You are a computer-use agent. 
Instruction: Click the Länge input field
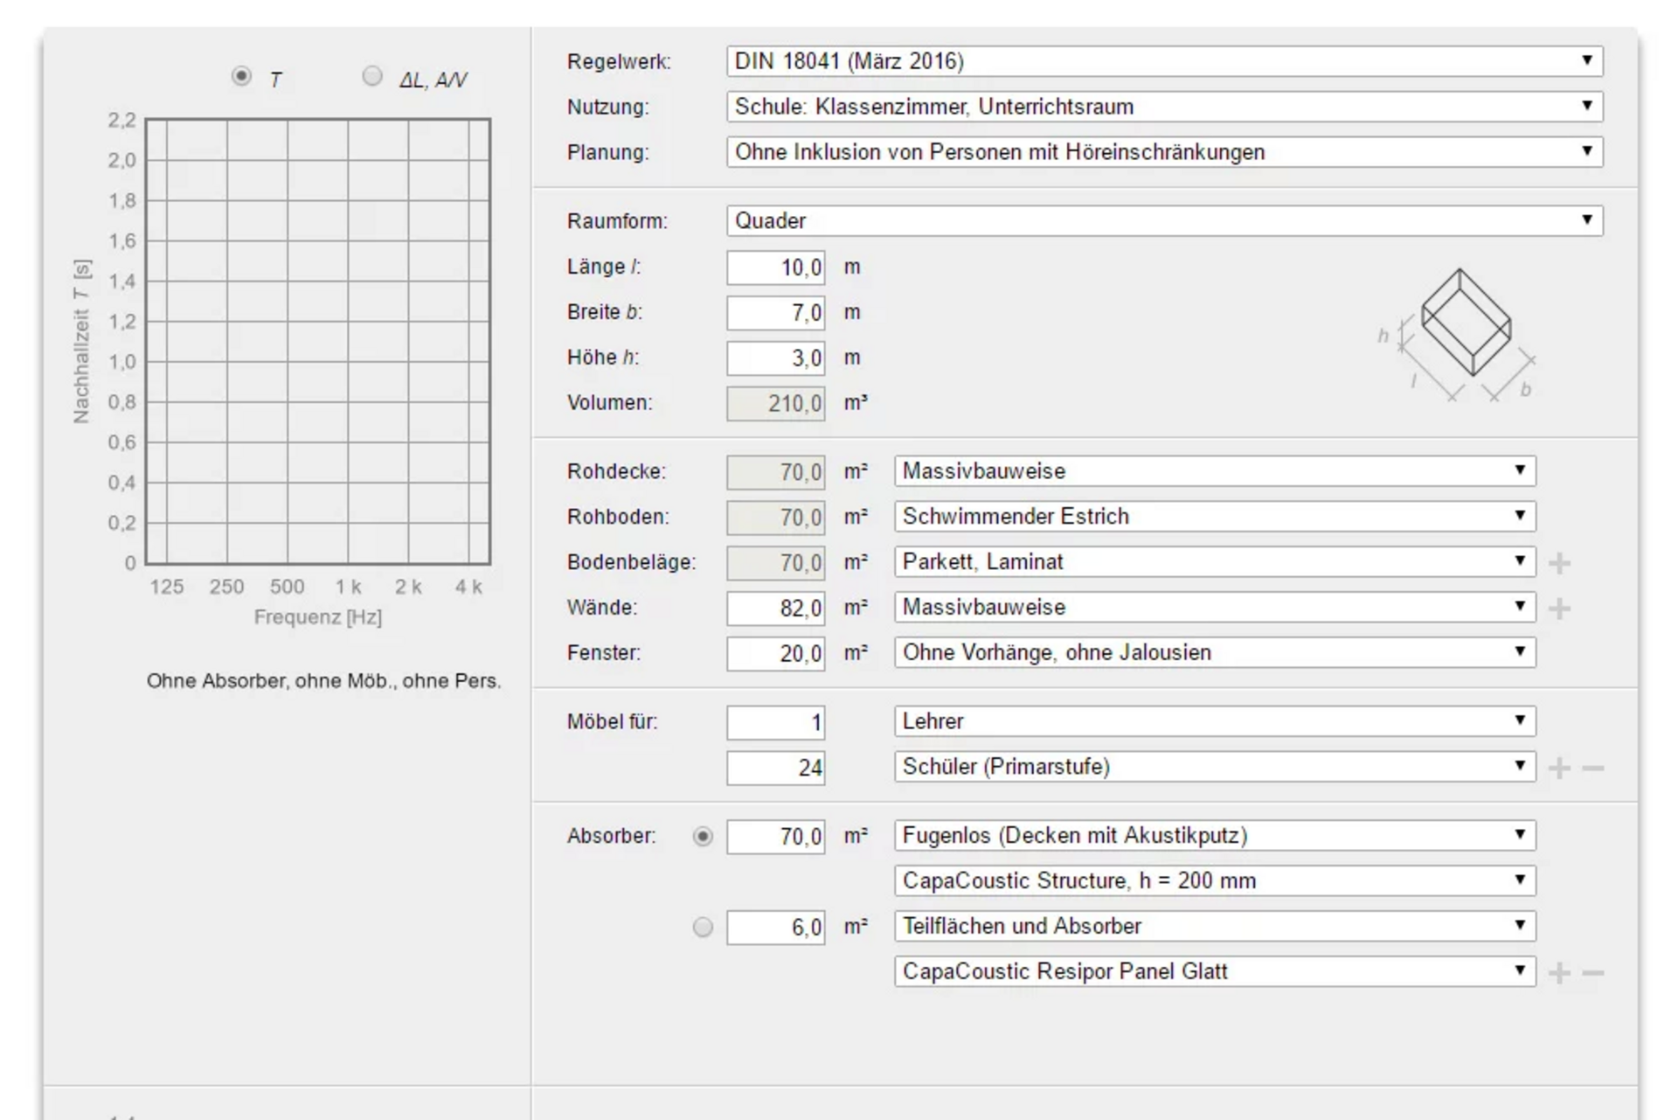pos(775,268)
